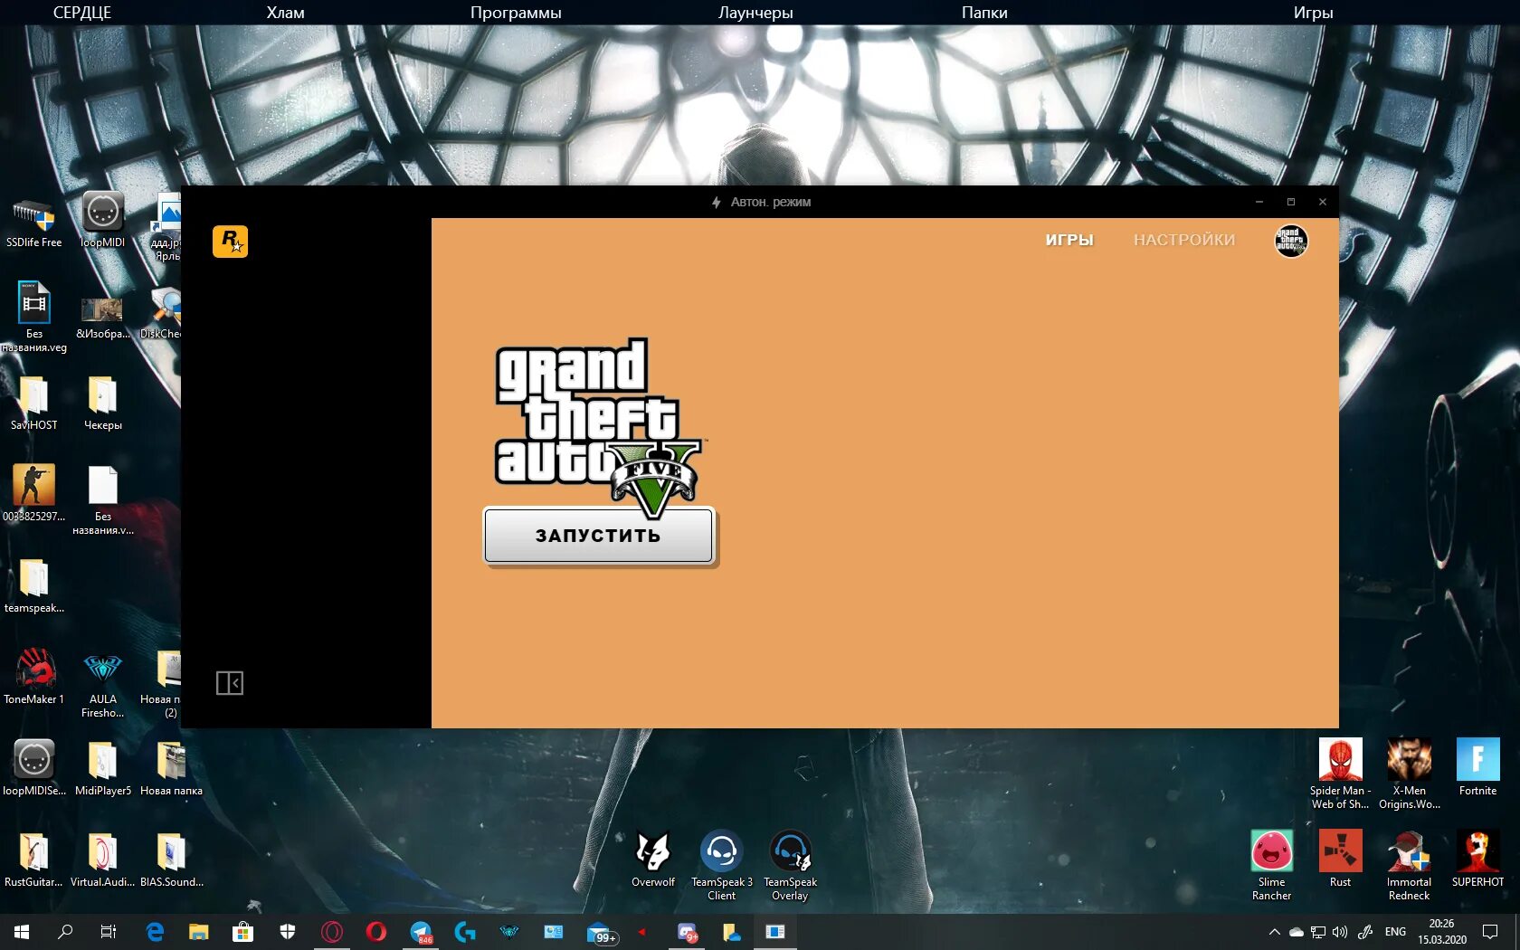Maximize the Rockstar launcher window
Viewport: 1520px width, 950px height.
tap(1291, 202)
